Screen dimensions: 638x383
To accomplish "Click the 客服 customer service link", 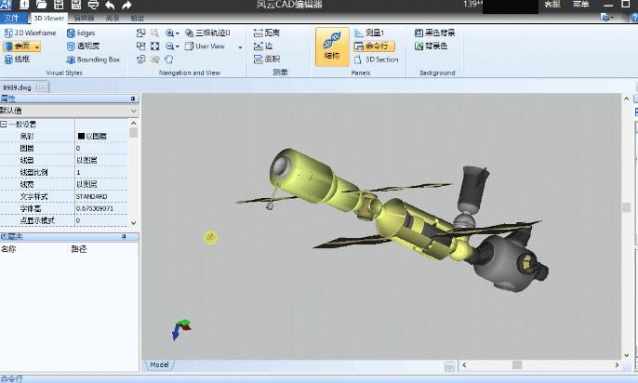I will click(x=552, y=5).
